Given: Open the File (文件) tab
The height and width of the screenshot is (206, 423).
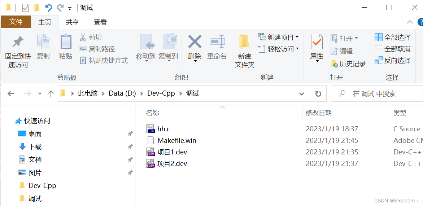Looking at the screenshot, I should (16, 22).
